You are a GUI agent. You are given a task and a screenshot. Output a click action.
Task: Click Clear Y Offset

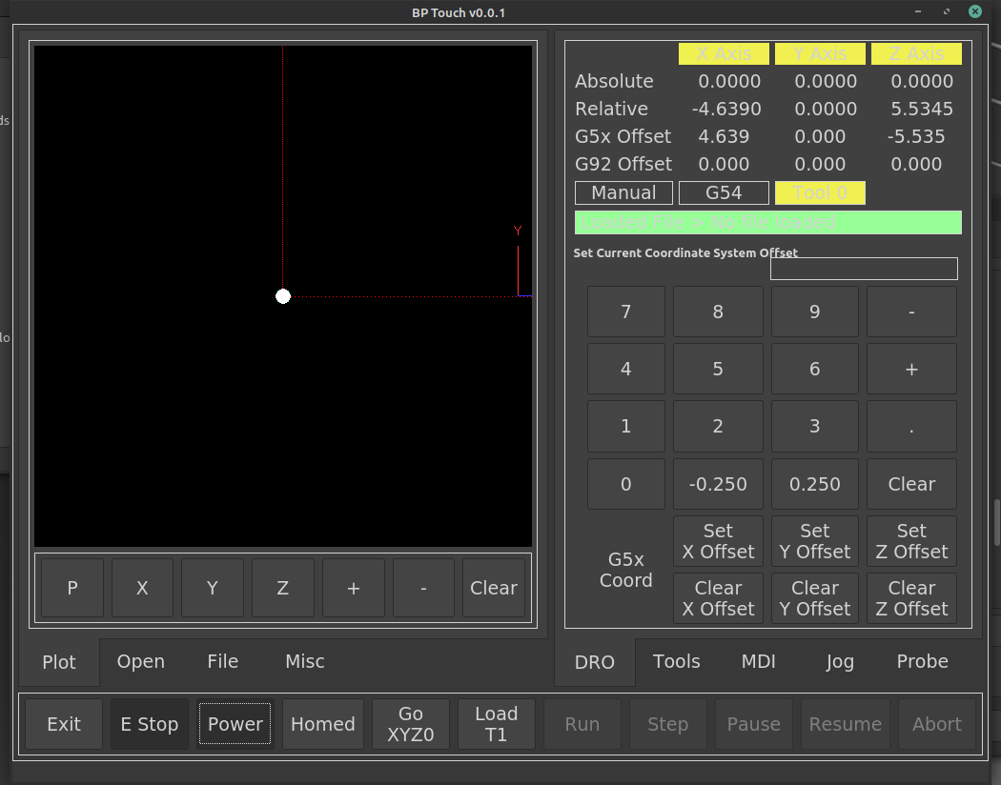[814, 598]
